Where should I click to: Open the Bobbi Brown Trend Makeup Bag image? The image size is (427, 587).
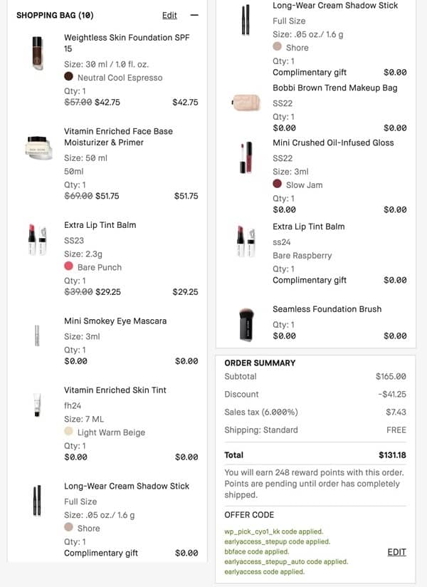click(246, 102)
